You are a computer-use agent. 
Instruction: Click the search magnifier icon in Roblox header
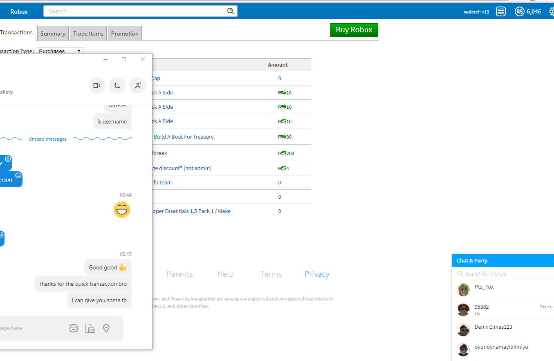pyautogui.click(x=231, y=11)
